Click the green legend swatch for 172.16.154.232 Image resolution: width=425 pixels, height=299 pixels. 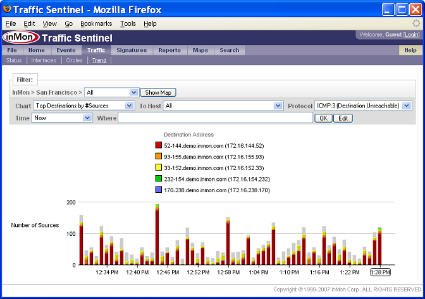pos(159,178)
